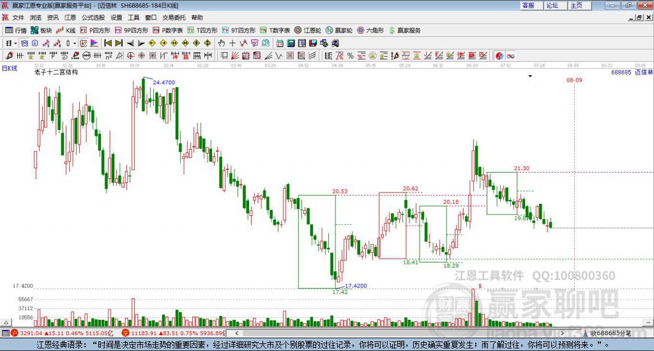Open the 江恩 menu
This screenshot has width=654, height=351.
click(70, 17)
